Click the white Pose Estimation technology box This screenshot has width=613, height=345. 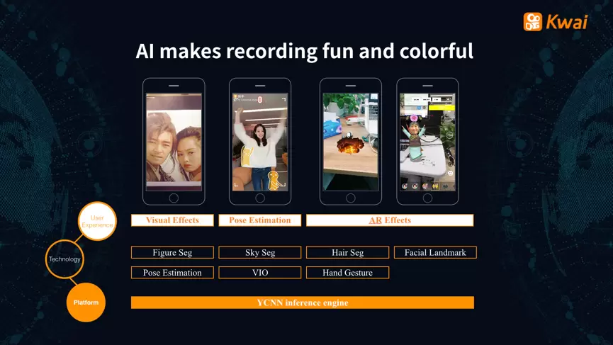click(172, 273)
